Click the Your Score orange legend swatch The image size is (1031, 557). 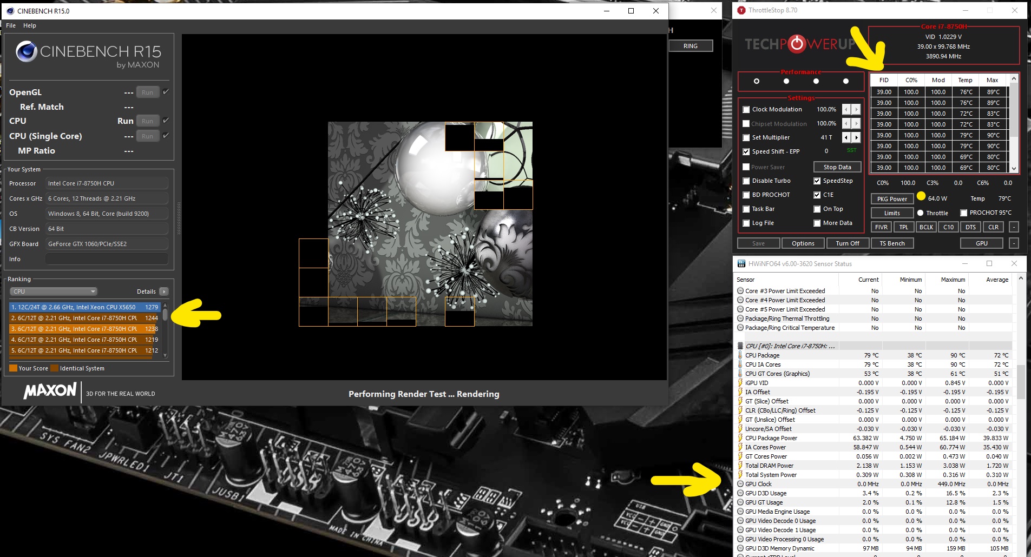tap(13, 368)
